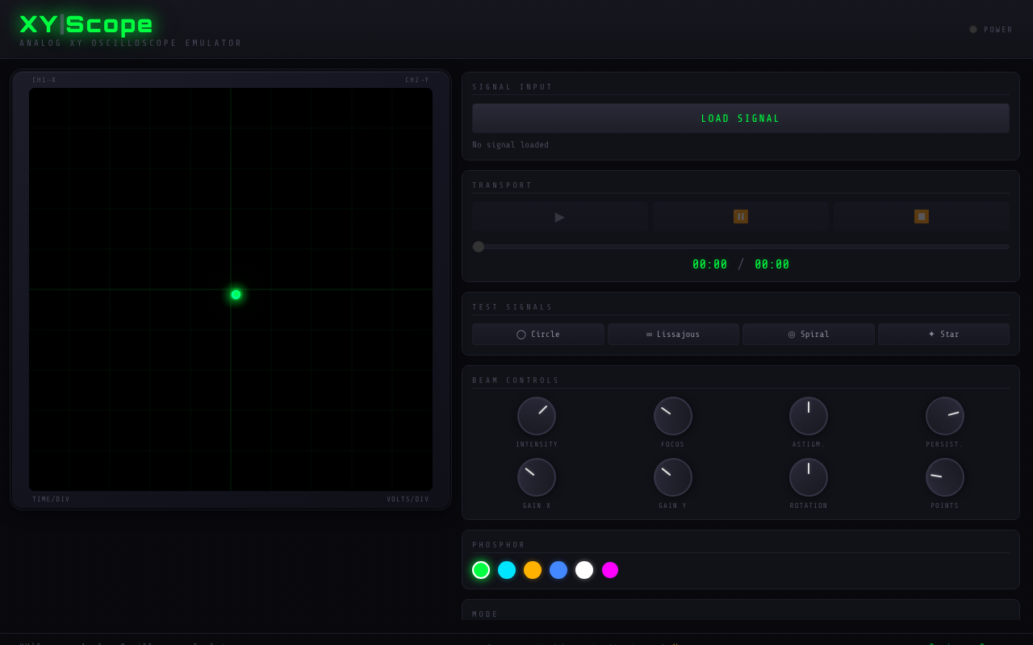The width and height of the screenshot is (1033, 645).
Task: Click the Load Signal button
Action: click(741, 119)
